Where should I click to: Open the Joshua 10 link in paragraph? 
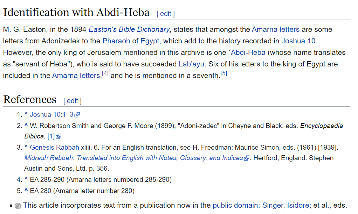[298, 41]
